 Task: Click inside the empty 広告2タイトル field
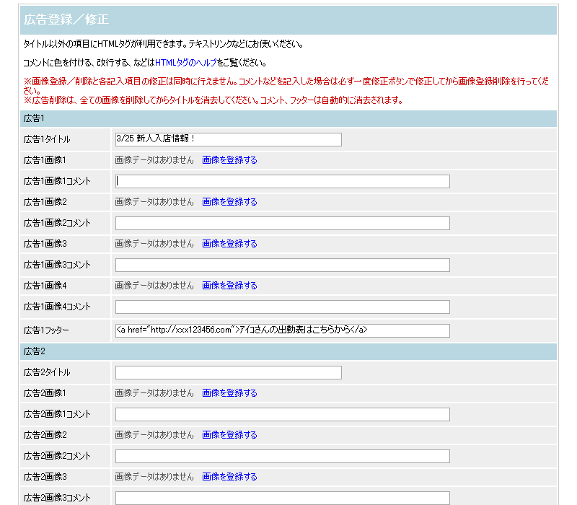tap(227, 372)
